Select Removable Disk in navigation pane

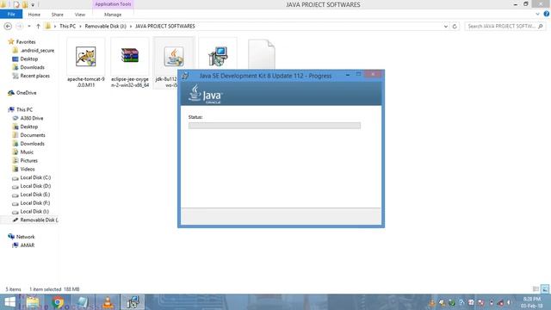point(35,220)
